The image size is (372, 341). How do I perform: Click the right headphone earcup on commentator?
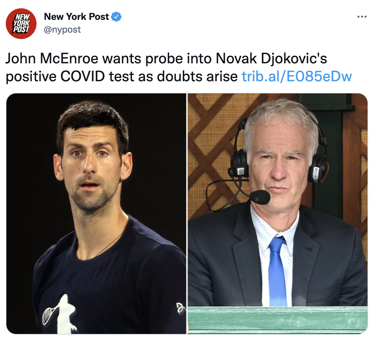click(317, 169)
